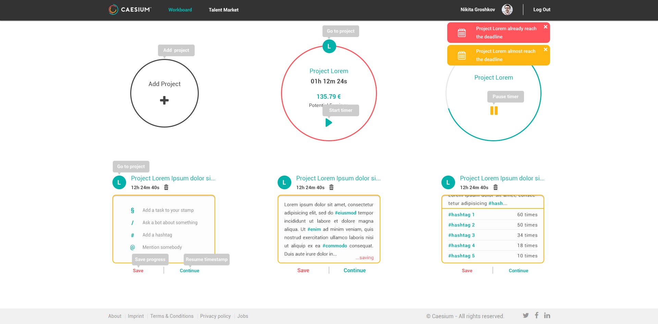Click the L badge of the lorem text card

click(x=284, y=182)
